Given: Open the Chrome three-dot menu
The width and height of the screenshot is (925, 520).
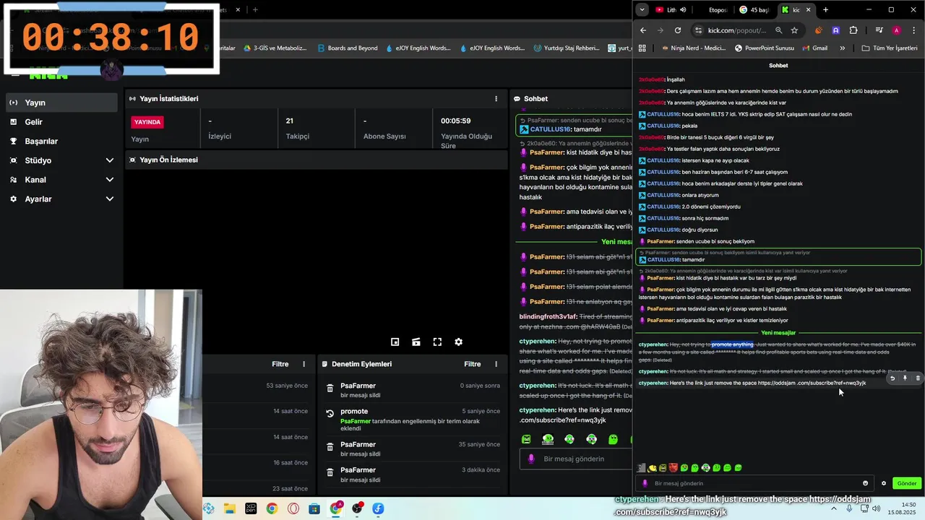Looking at the screenshot, I should click(x=913, y=30).
